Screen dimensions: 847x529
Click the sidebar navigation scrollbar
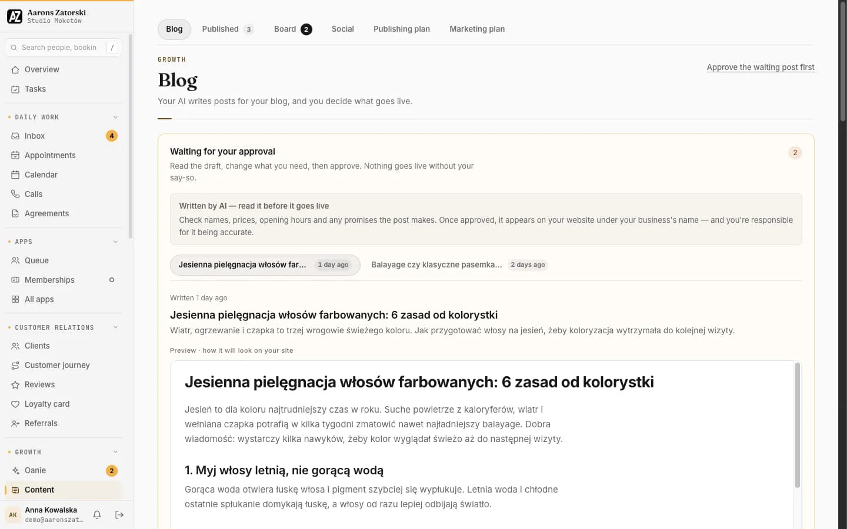[131, 136]
